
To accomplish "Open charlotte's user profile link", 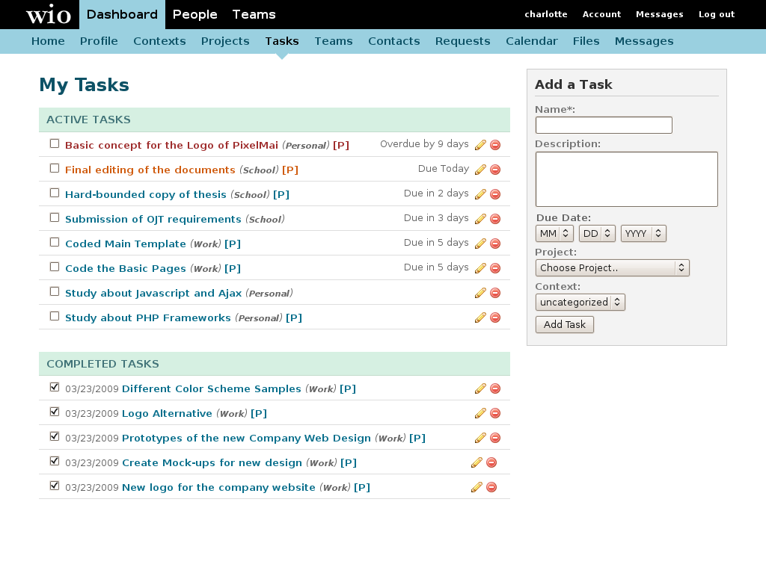I will 546,15.
